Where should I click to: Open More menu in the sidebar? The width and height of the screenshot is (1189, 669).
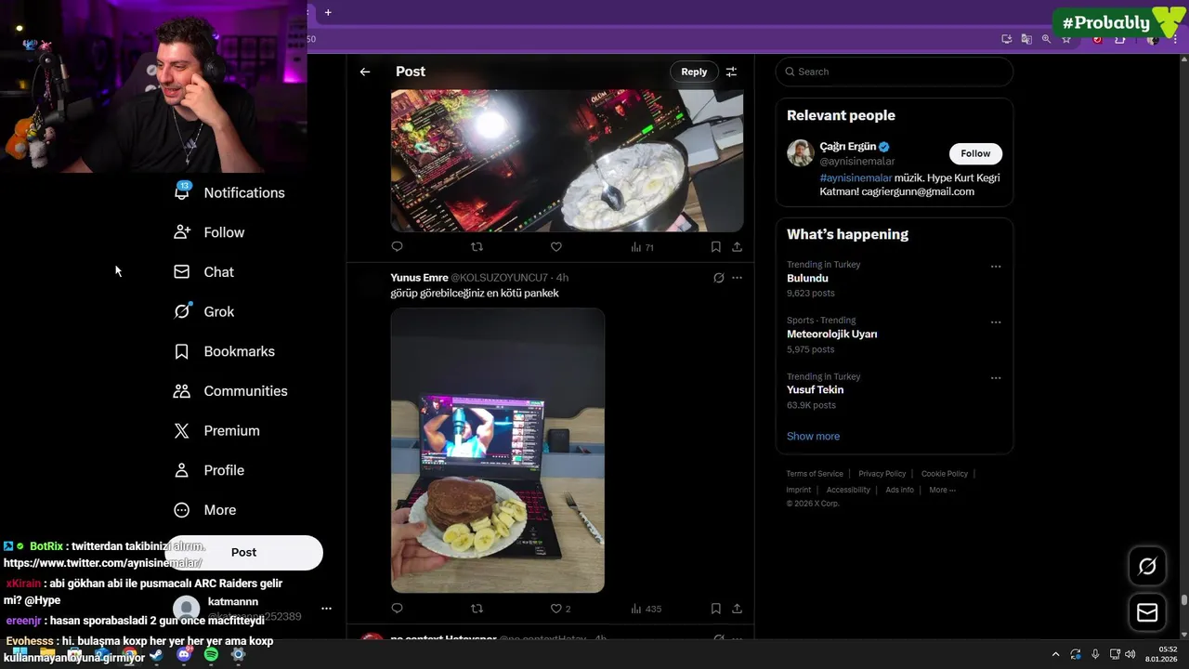click(205, 510)
